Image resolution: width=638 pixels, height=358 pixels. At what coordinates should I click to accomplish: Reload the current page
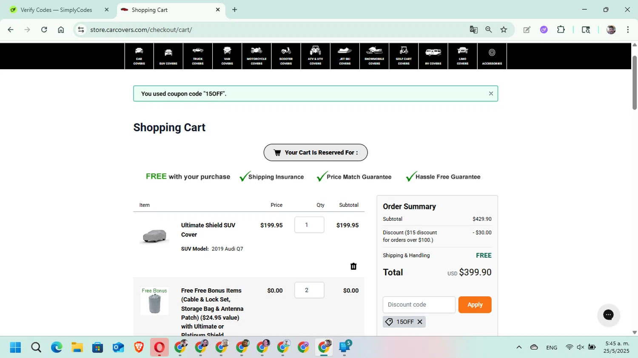44,30
